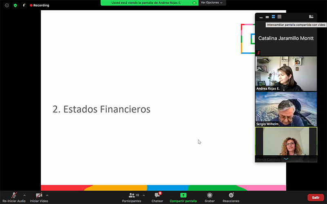The height and width of the screenshot is (204, 327).
Task: Click the Grabar record icon
Action: [210, 195]
